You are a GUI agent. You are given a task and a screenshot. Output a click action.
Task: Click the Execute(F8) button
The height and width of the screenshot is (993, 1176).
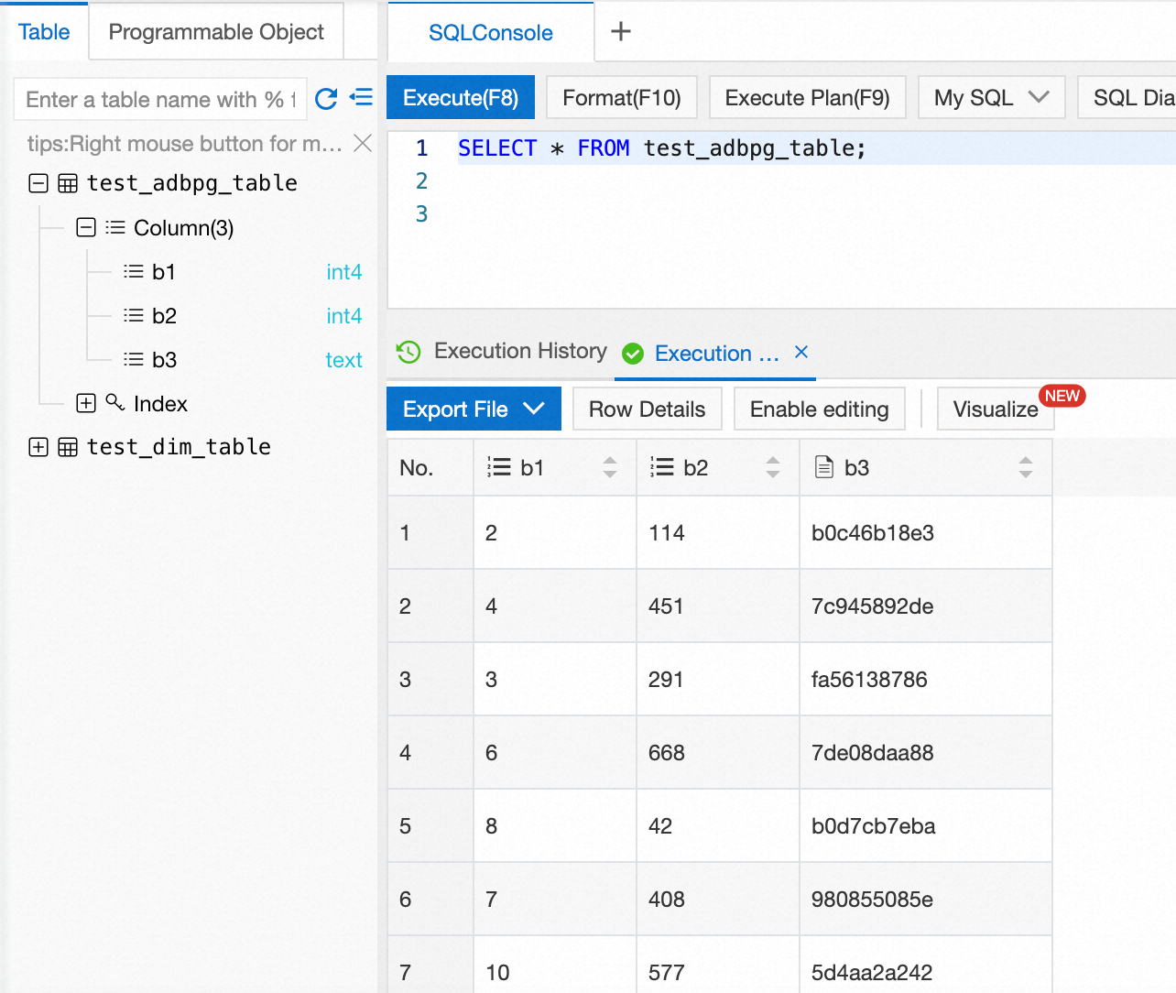pyautogui.click(x=461, y=98)
